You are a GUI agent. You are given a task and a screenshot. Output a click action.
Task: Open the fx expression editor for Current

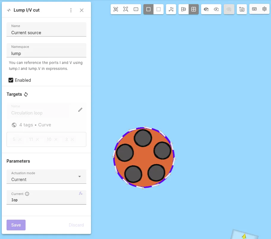81,194
